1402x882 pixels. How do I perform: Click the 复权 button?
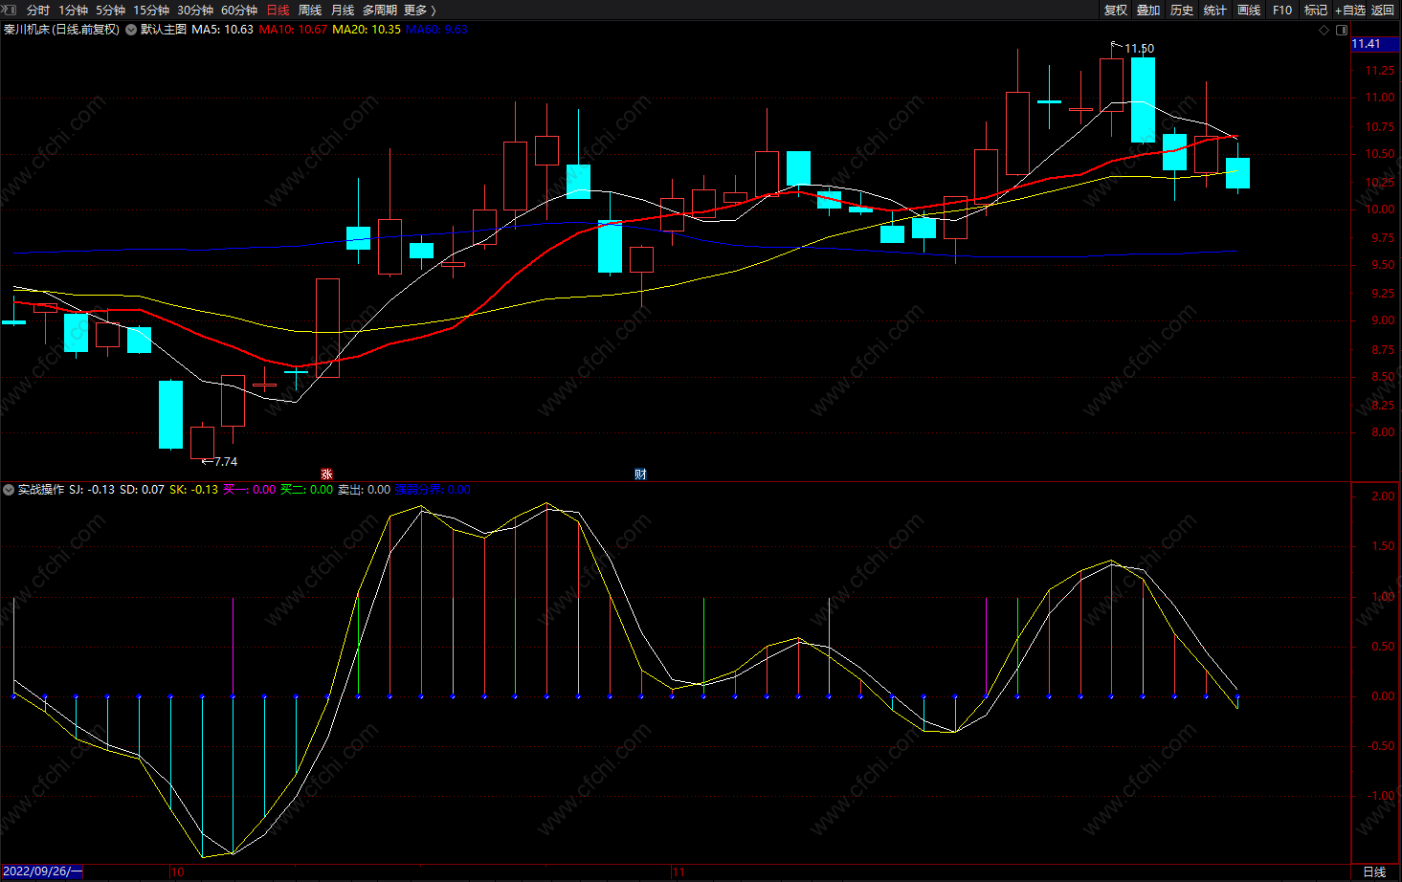(x=1116, y=11)
